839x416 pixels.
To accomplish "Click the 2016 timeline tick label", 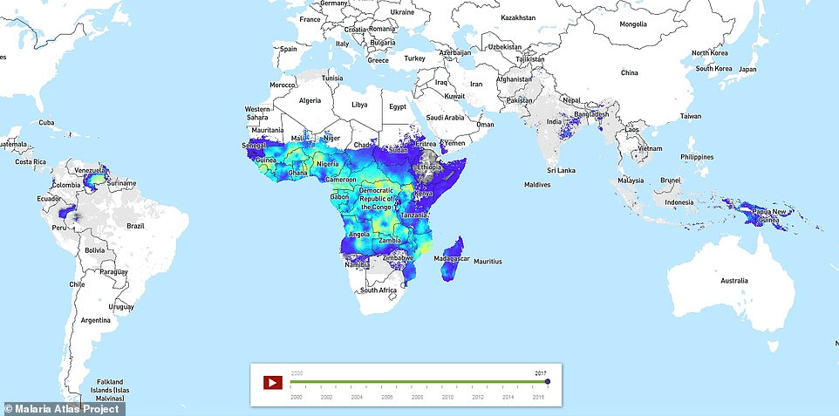I will coord(538,395).
